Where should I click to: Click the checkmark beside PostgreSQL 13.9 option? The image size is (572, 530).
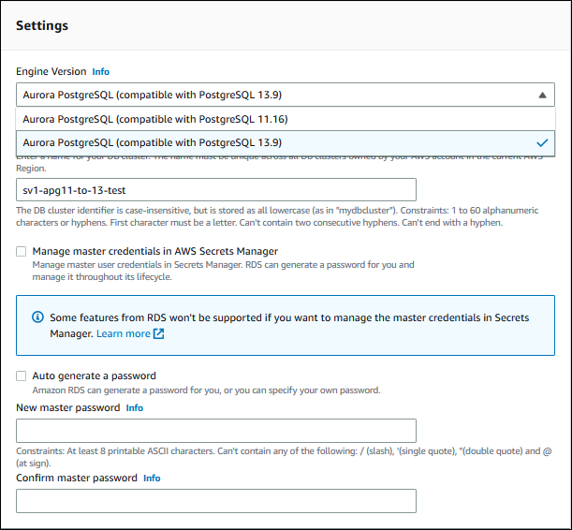click(541, 142)
